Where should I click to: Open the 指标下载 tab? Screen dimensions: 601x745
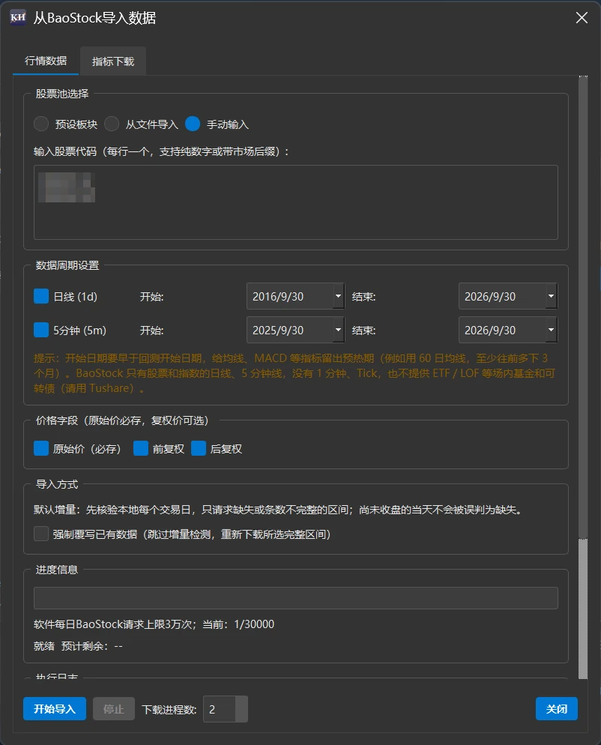point(113,61)
